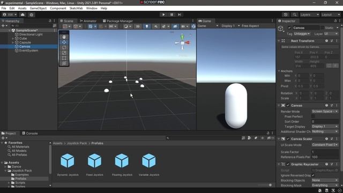Image resolution: width=343 pixels, height=193 pixels.
Task: Click the Pause button
Action: pyautogui.click(x=171, y=14)
